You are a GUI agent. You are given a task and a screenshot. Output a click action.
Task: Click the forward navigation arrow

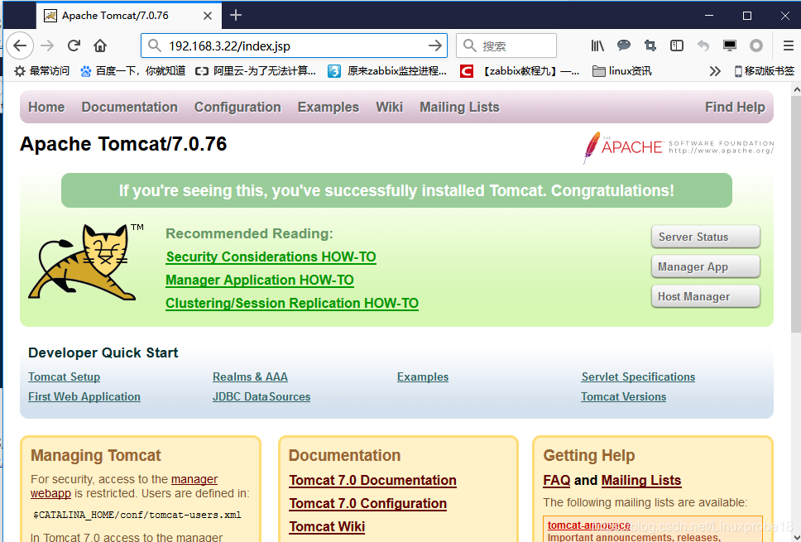pos(47,46)
